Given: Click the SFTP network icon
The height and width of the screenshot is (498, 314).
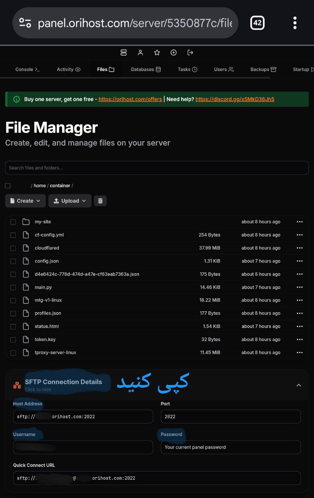Looking at the screenshot, I should pos(17,385).
